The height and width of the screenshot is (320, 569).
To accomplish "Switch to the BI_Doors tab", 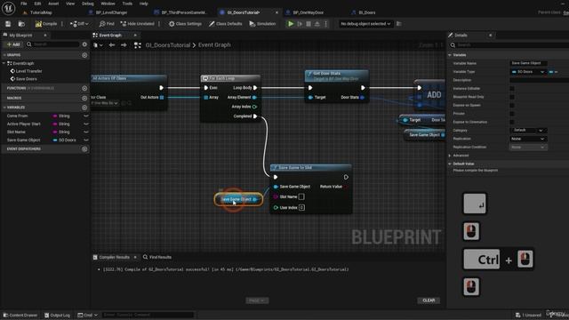I will point(366,12).
